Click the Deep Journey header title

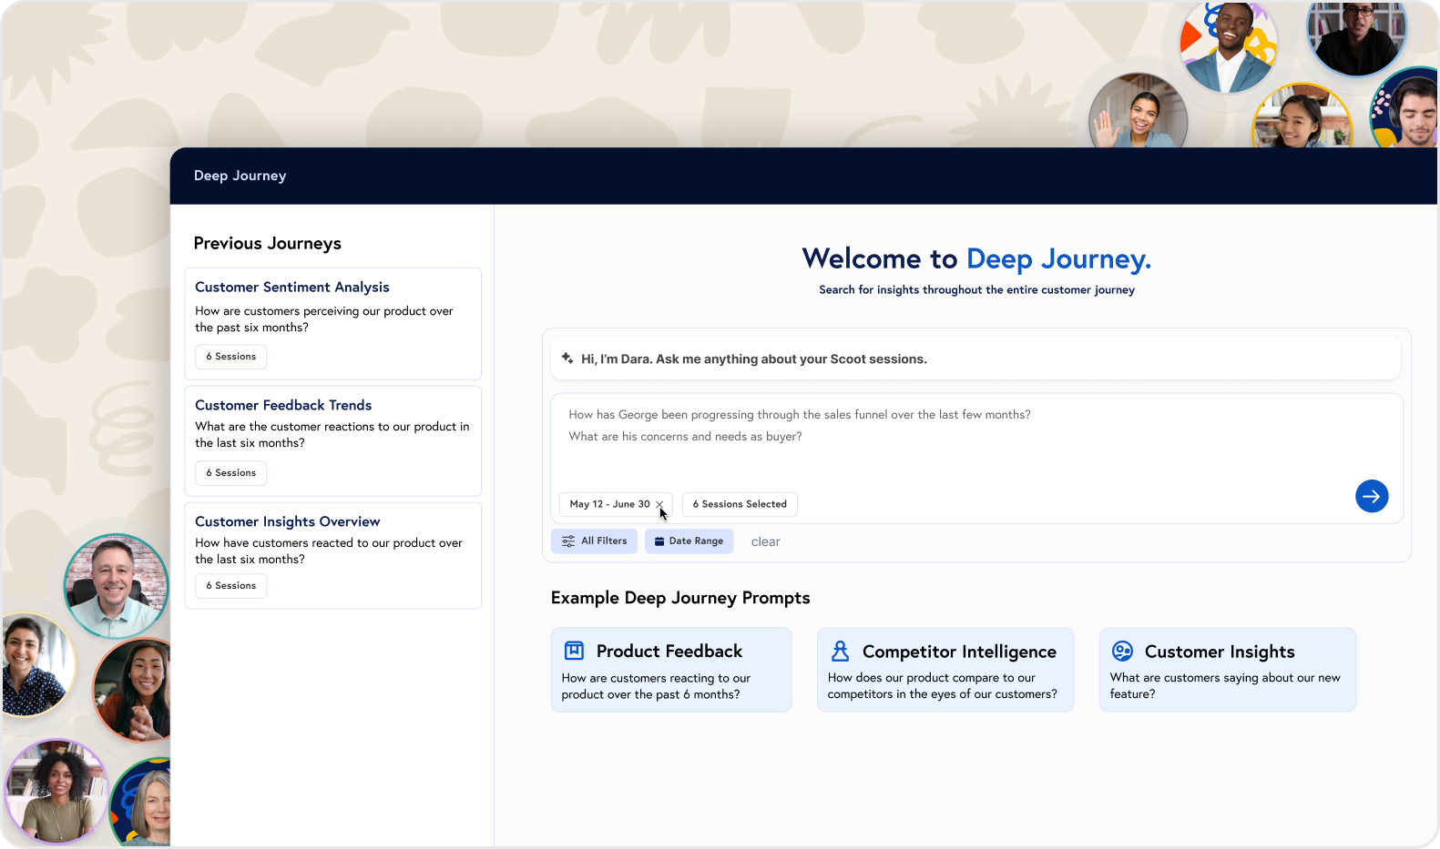(240, 176)
